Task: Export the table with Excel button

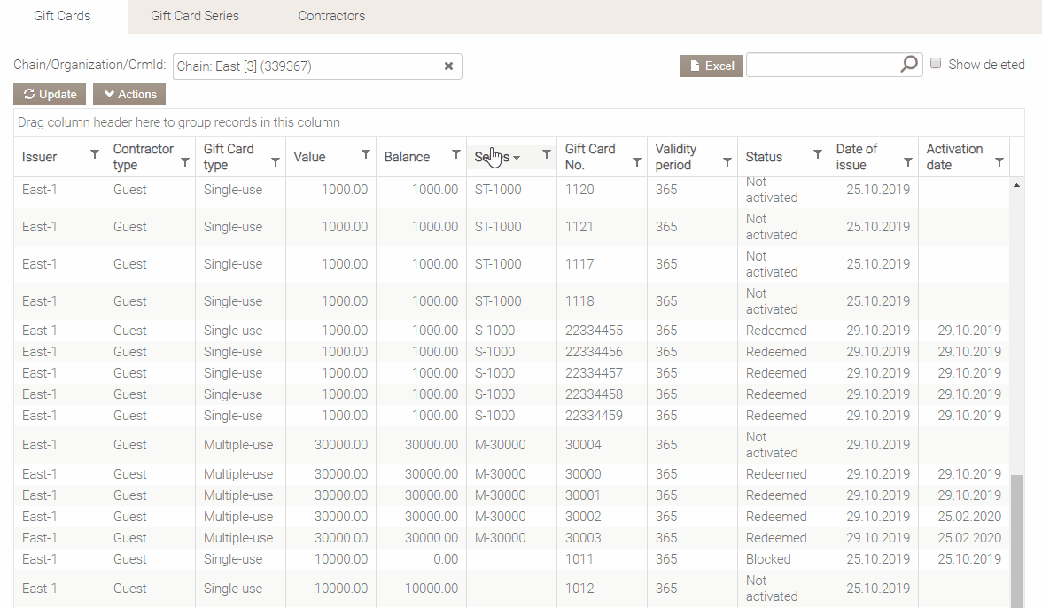Action: tap(711, 66)
